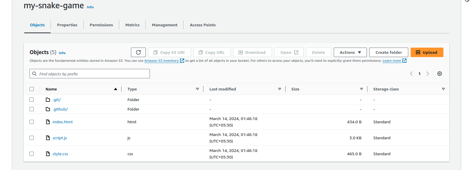Go to next page arrow
The image size is (473, 170).
(427, 74)
